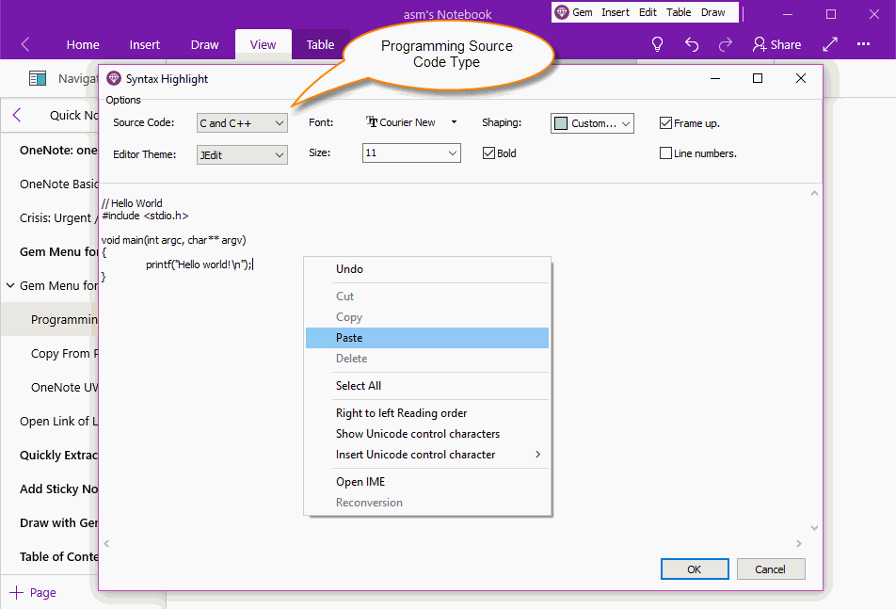This screenshot has width=896, height=609.
Task: Open the 'Table of Conte...' page
Action: [x=59, y=556]
